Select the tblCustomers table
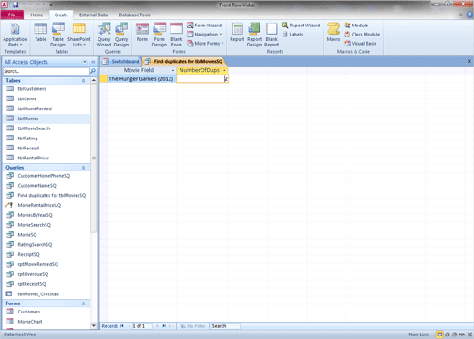Viewport: 474px width, 339px height. click(46, 89)
